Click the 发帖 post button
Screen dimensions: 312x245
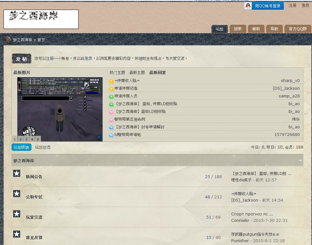[21, 59]
